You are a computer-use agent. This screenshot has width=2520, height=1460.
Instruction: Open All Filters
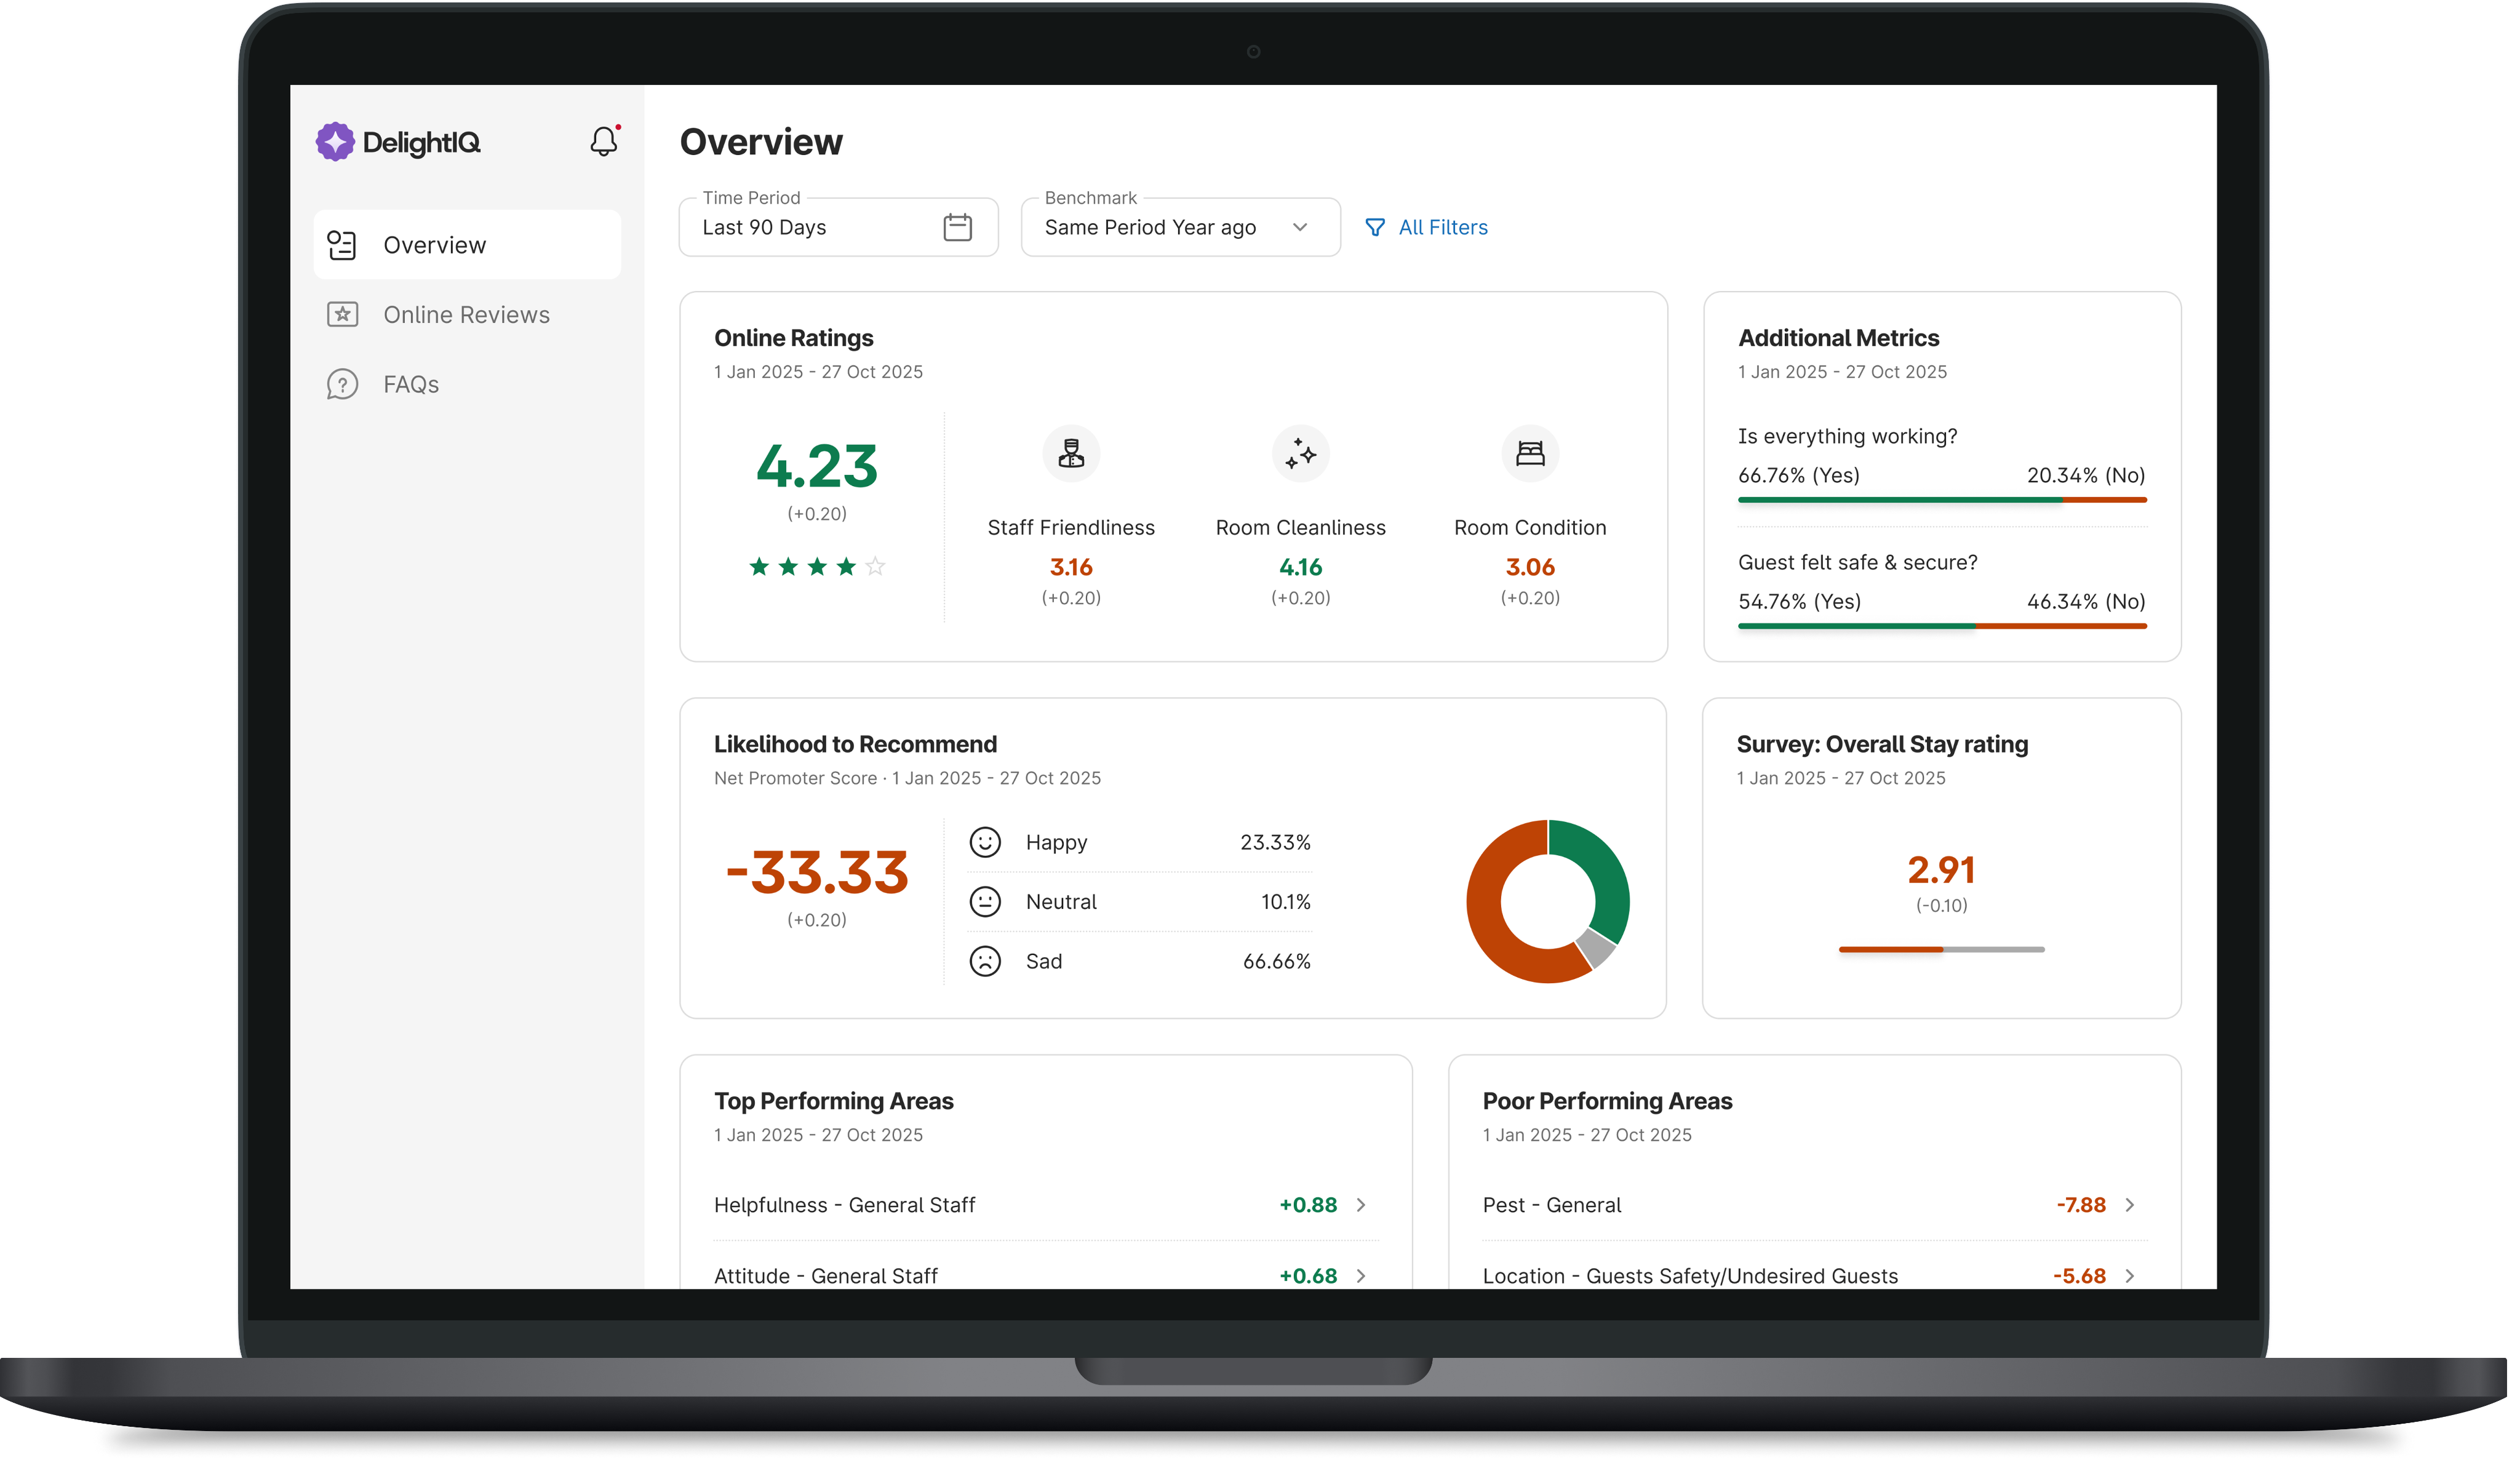[1427, 227]
